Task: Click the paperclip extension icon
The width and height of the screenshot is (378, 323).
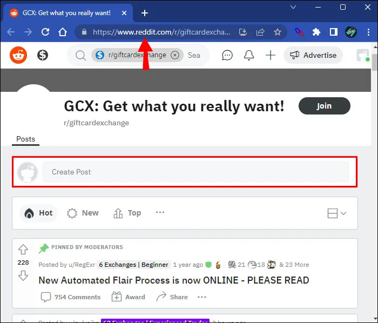Action: pos(299,32)
